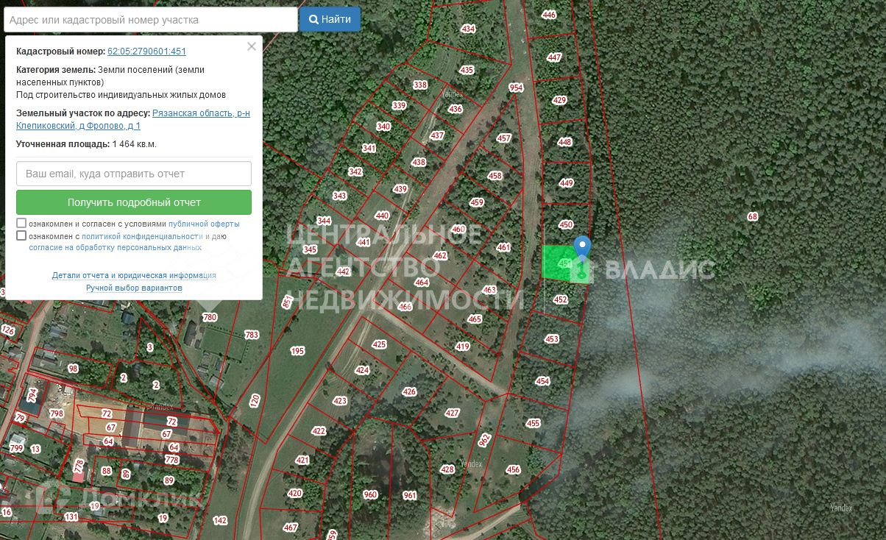
Task: Open cadastral number 62:05:2790601:451 link
Action: click(x=146, y=51)
